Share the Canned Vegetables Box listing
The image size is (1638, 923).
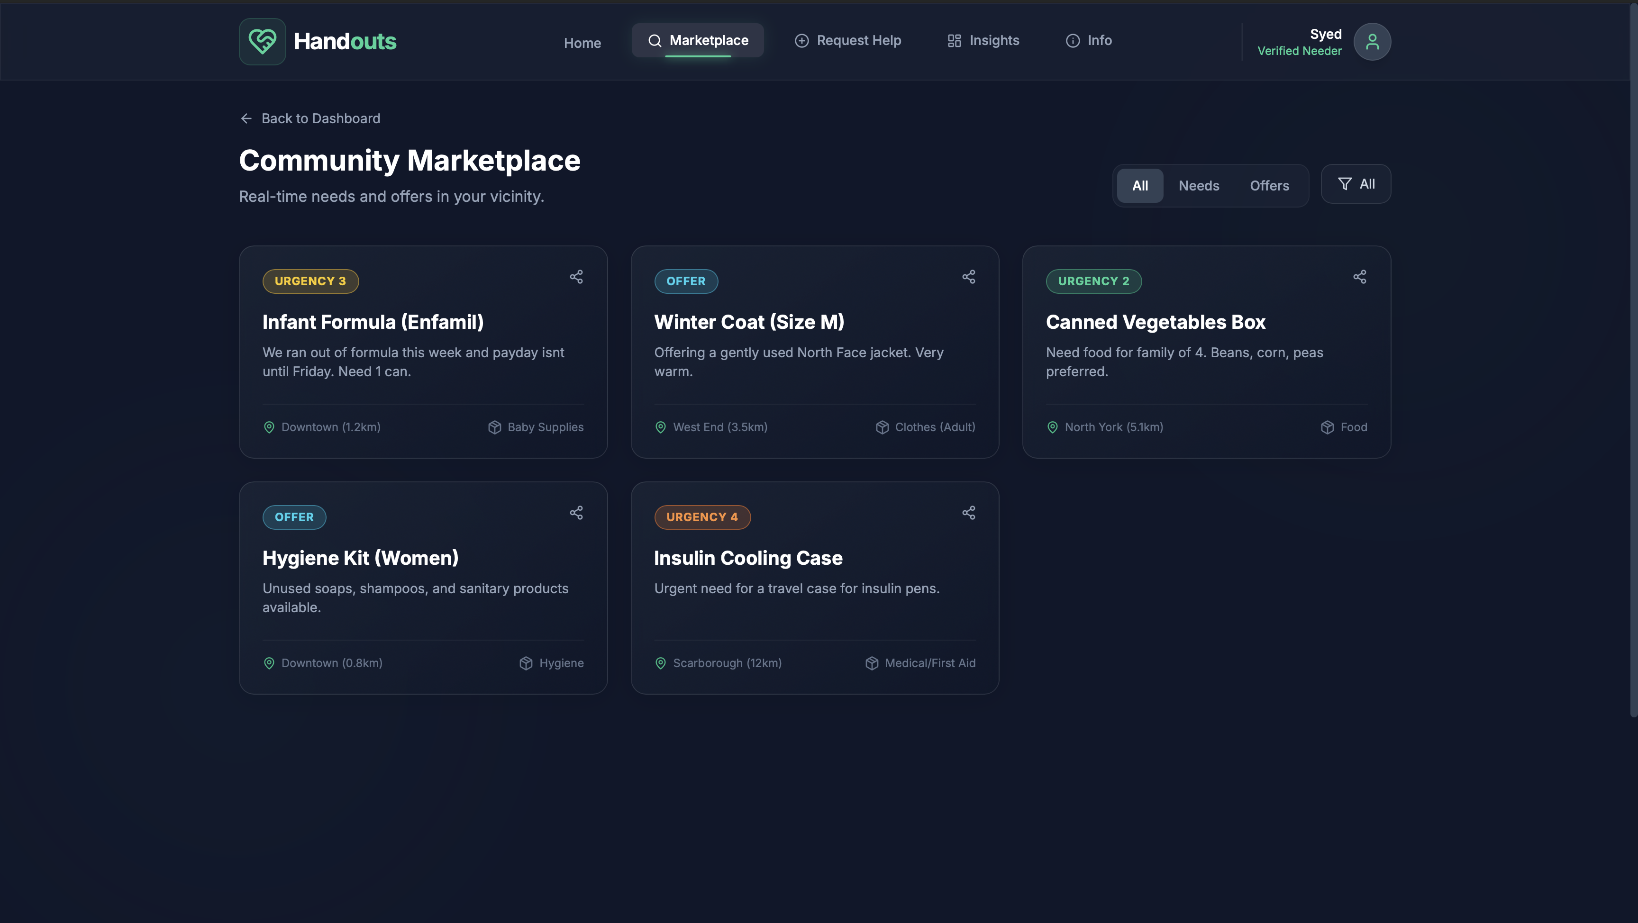click(x=1359, y=277)
